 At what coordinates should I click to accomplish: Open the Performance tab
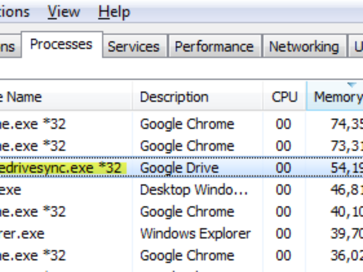pyautogui.click(x=214, y=47)
